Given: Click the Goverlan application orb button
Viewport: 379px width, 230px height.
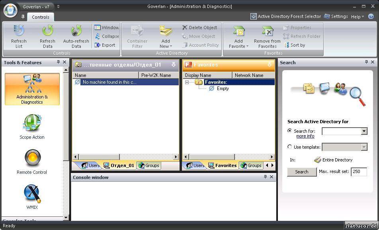Looking at the screenshot, I should 11,11.
